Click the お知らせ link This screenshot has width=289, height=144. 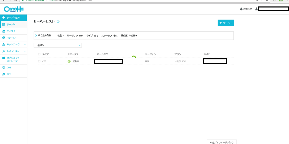(247, 9)
